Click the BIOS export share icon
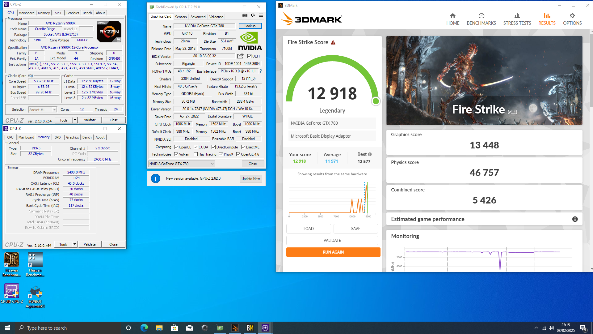 click(x=240, y=56)
